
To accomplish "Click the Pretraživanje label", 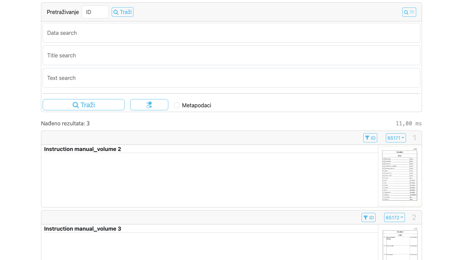I will (x=63, y=12).
